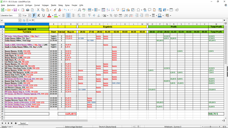Select the Tabelle1 sheet tab
This screenshot has height=128, width=228.
23,123
